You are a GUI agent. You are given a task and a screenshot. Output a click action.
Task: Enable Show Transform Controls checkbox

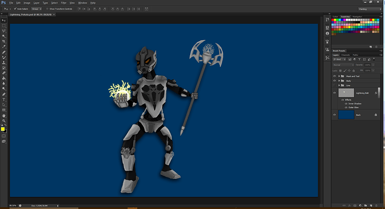pos(47,9)
